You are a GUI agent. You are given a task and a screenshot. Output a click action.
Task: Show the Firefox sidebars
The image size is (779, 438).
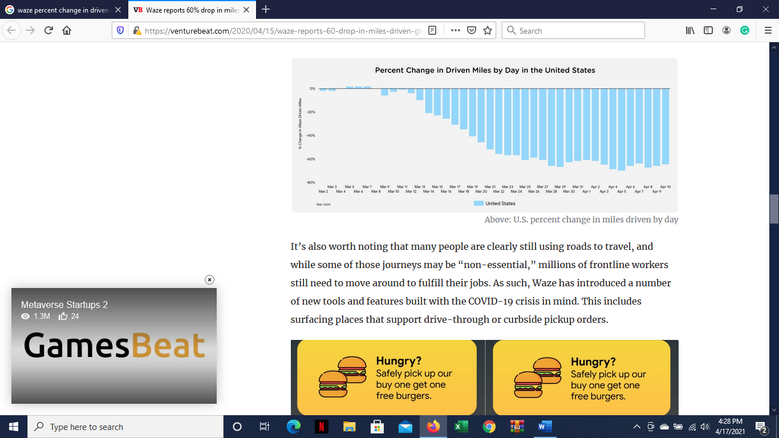708,31
